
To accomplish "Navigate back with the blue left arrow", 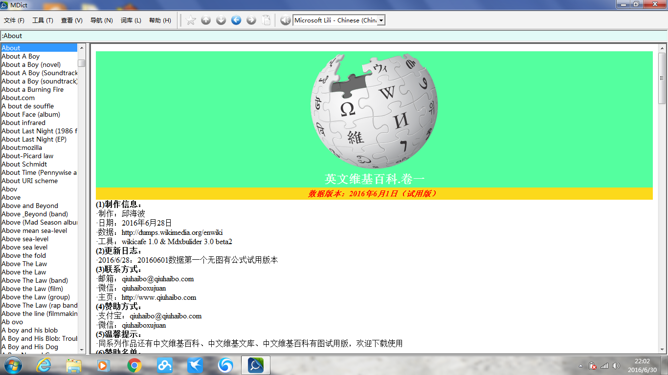I will (x=236, y=20).
